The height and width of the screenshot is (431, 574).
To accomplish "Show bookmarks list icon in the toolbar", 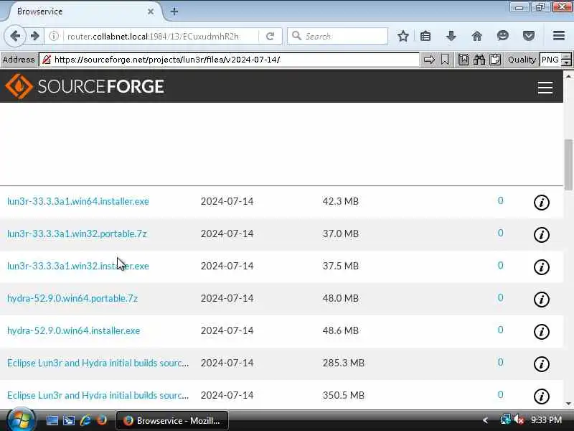I will 425,36.
